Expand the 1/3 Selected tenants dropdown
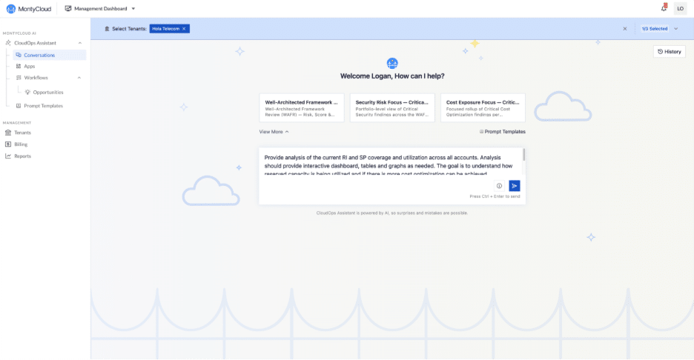The image size is (694, 360). pos(659,29)
